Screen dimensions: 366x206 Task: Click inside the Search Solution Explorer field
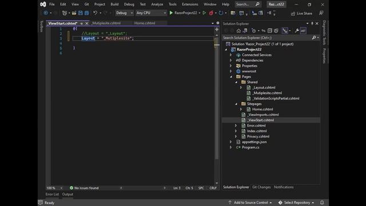coord(266,38)
